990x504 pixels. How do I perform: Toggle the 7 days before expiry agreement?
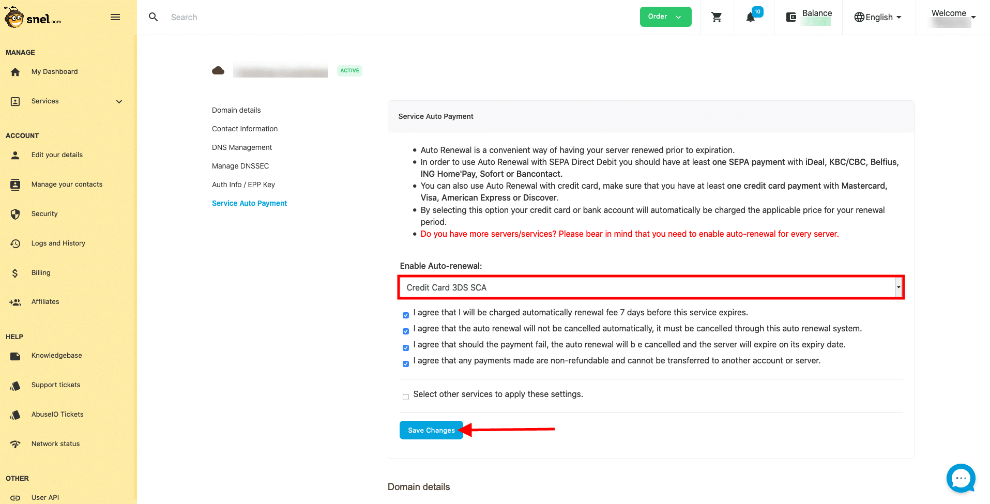(x=406, y=315)
